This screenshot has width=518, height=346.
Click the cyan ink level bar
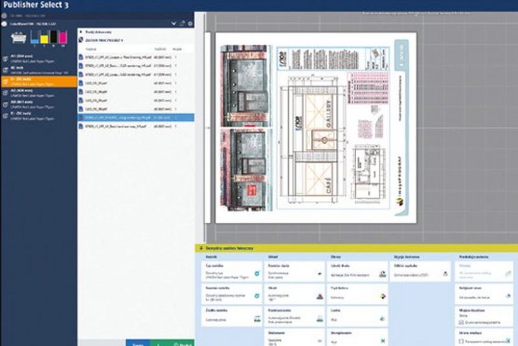pos(34,37)
